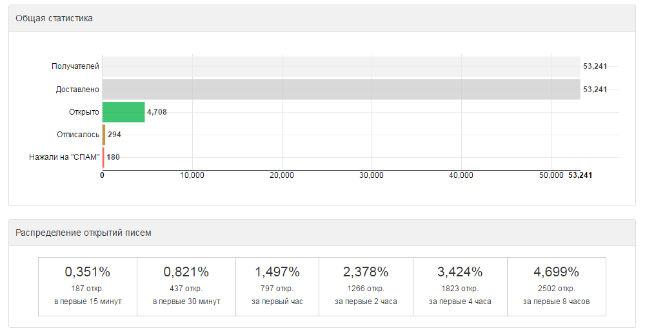
Task: Click the Доставлено axis label
Action: 77,90
